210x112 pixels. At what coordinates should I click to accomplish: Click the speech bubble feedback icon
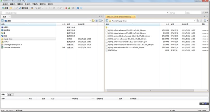[x=81, y=8]
